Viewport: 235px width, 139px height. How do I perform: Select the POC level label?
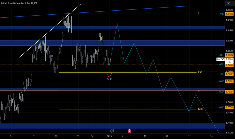(222, 74)
